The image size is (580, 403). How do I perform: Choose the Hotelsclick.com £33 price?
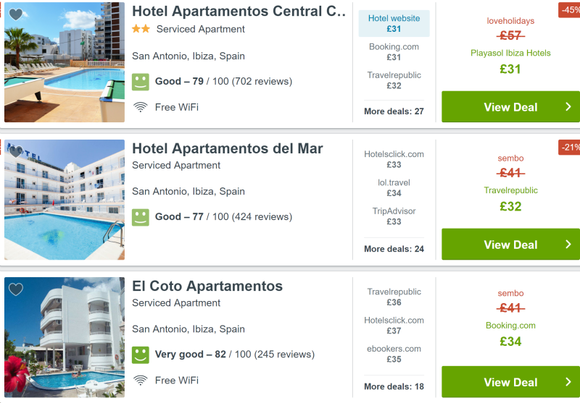[394, 159]
